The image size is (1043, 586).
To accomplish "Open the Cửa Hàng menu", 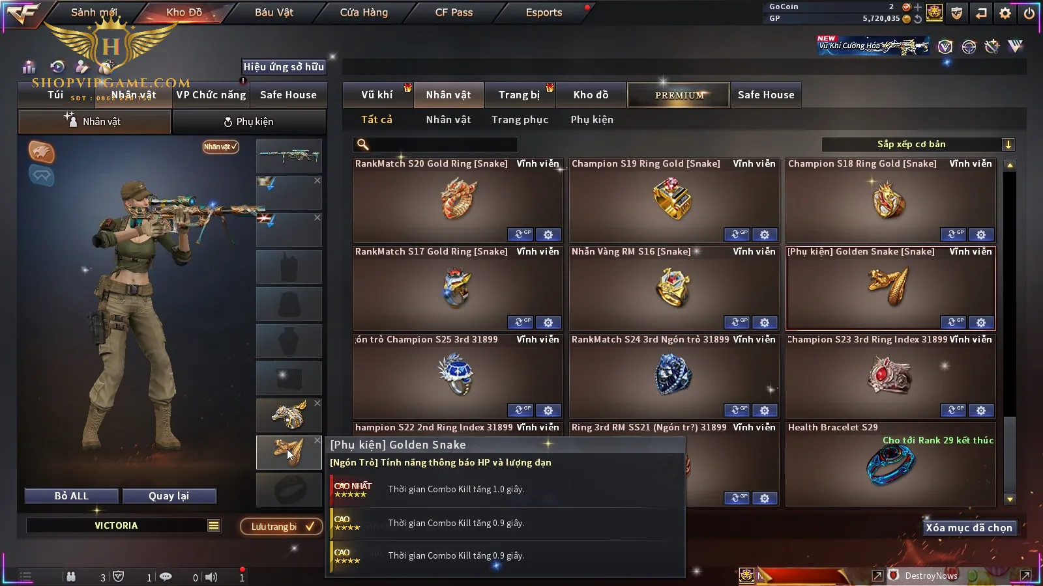I will point(364,12).
